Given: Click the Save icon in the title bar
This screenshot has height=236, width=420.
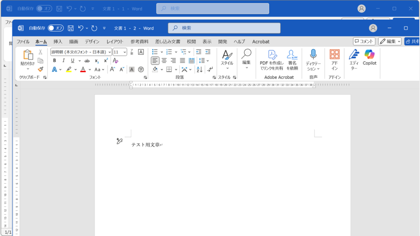Looking at the screenshot, I should click(71, 28).
